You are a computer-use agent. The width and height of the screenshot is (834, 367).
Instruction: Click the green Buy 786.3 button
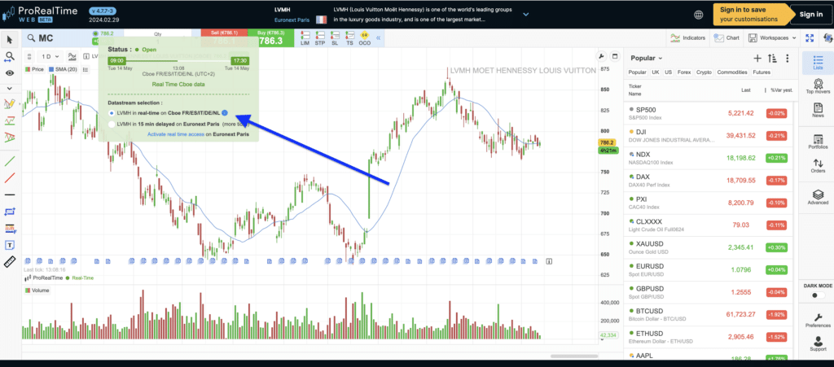point(270,38)
